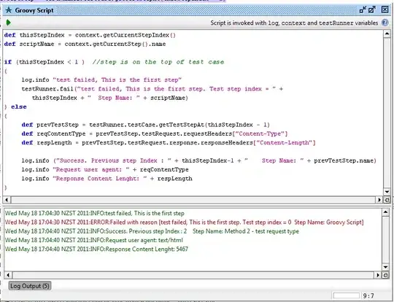Click the log panel scroll up arrow
Viewport: 394px width, 302px height.
tap(385, 212)
